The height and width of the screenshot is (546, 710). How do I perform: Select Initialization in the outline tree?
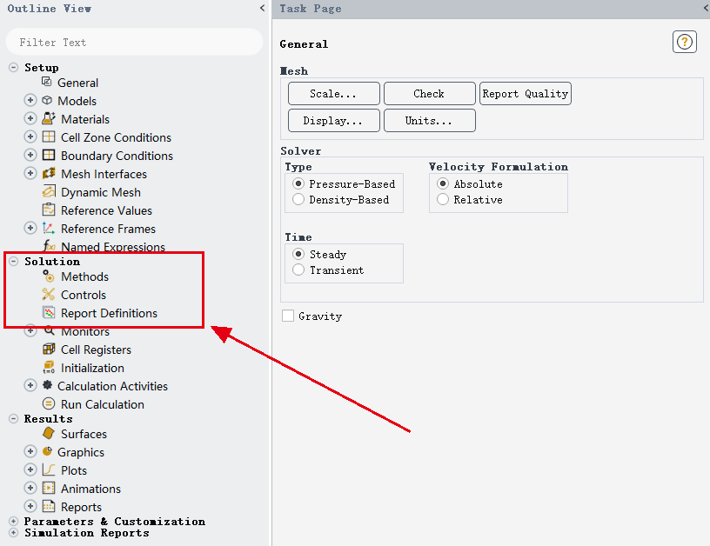92,368
